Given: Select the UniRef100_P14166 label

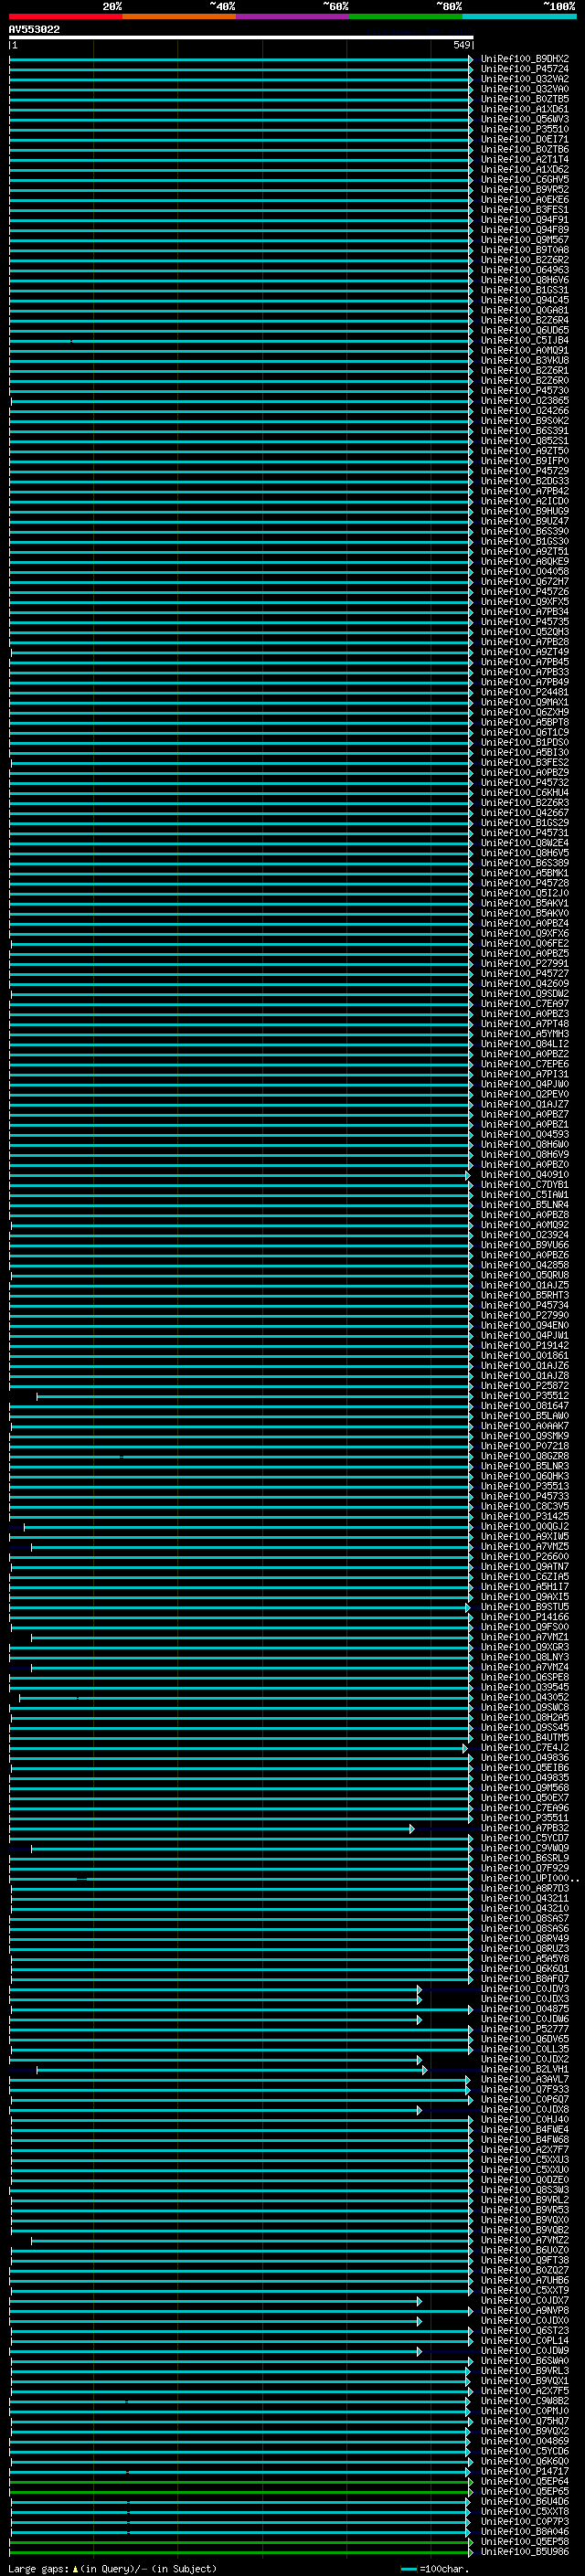Looking at the screenshot, I should point(525,1617).
